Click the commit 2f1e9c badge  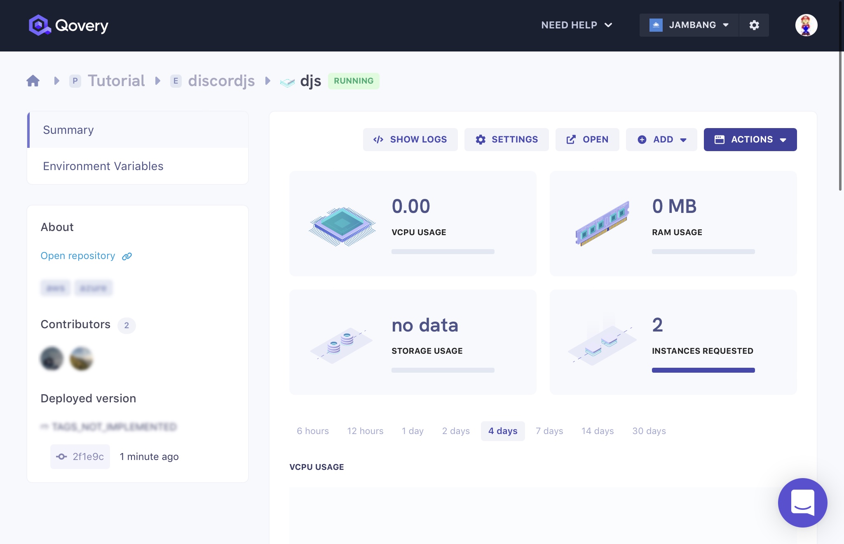click(x=80, y=456)
